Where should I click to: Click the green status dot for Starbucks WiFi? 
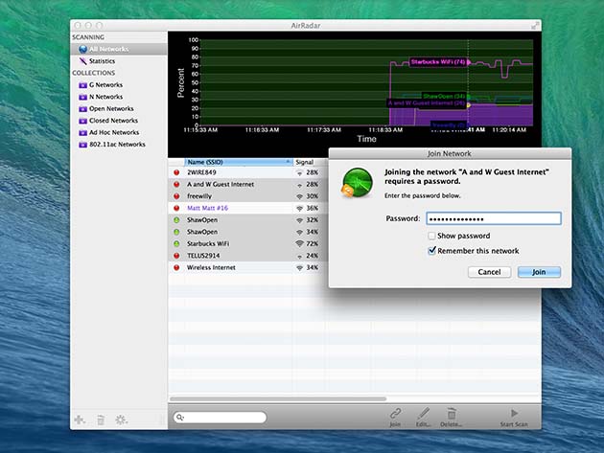pos(176,244)
